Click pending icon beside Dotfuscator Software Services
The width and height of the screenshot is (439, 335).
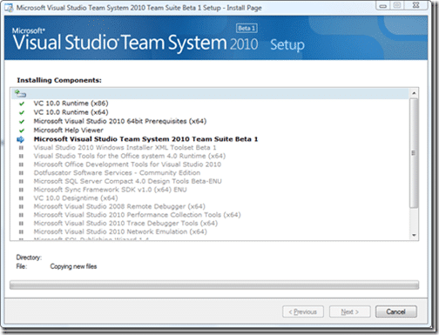point(21,173)
